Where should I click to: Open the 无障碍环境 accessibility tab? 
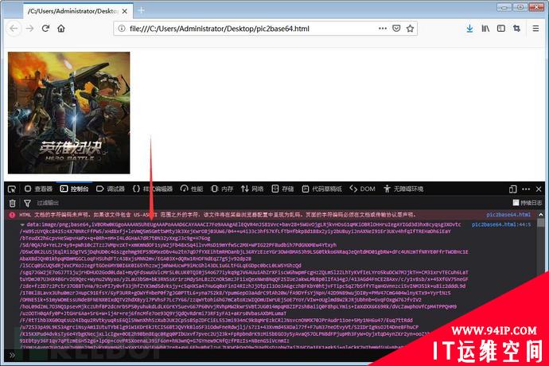[x=403, y=189]
